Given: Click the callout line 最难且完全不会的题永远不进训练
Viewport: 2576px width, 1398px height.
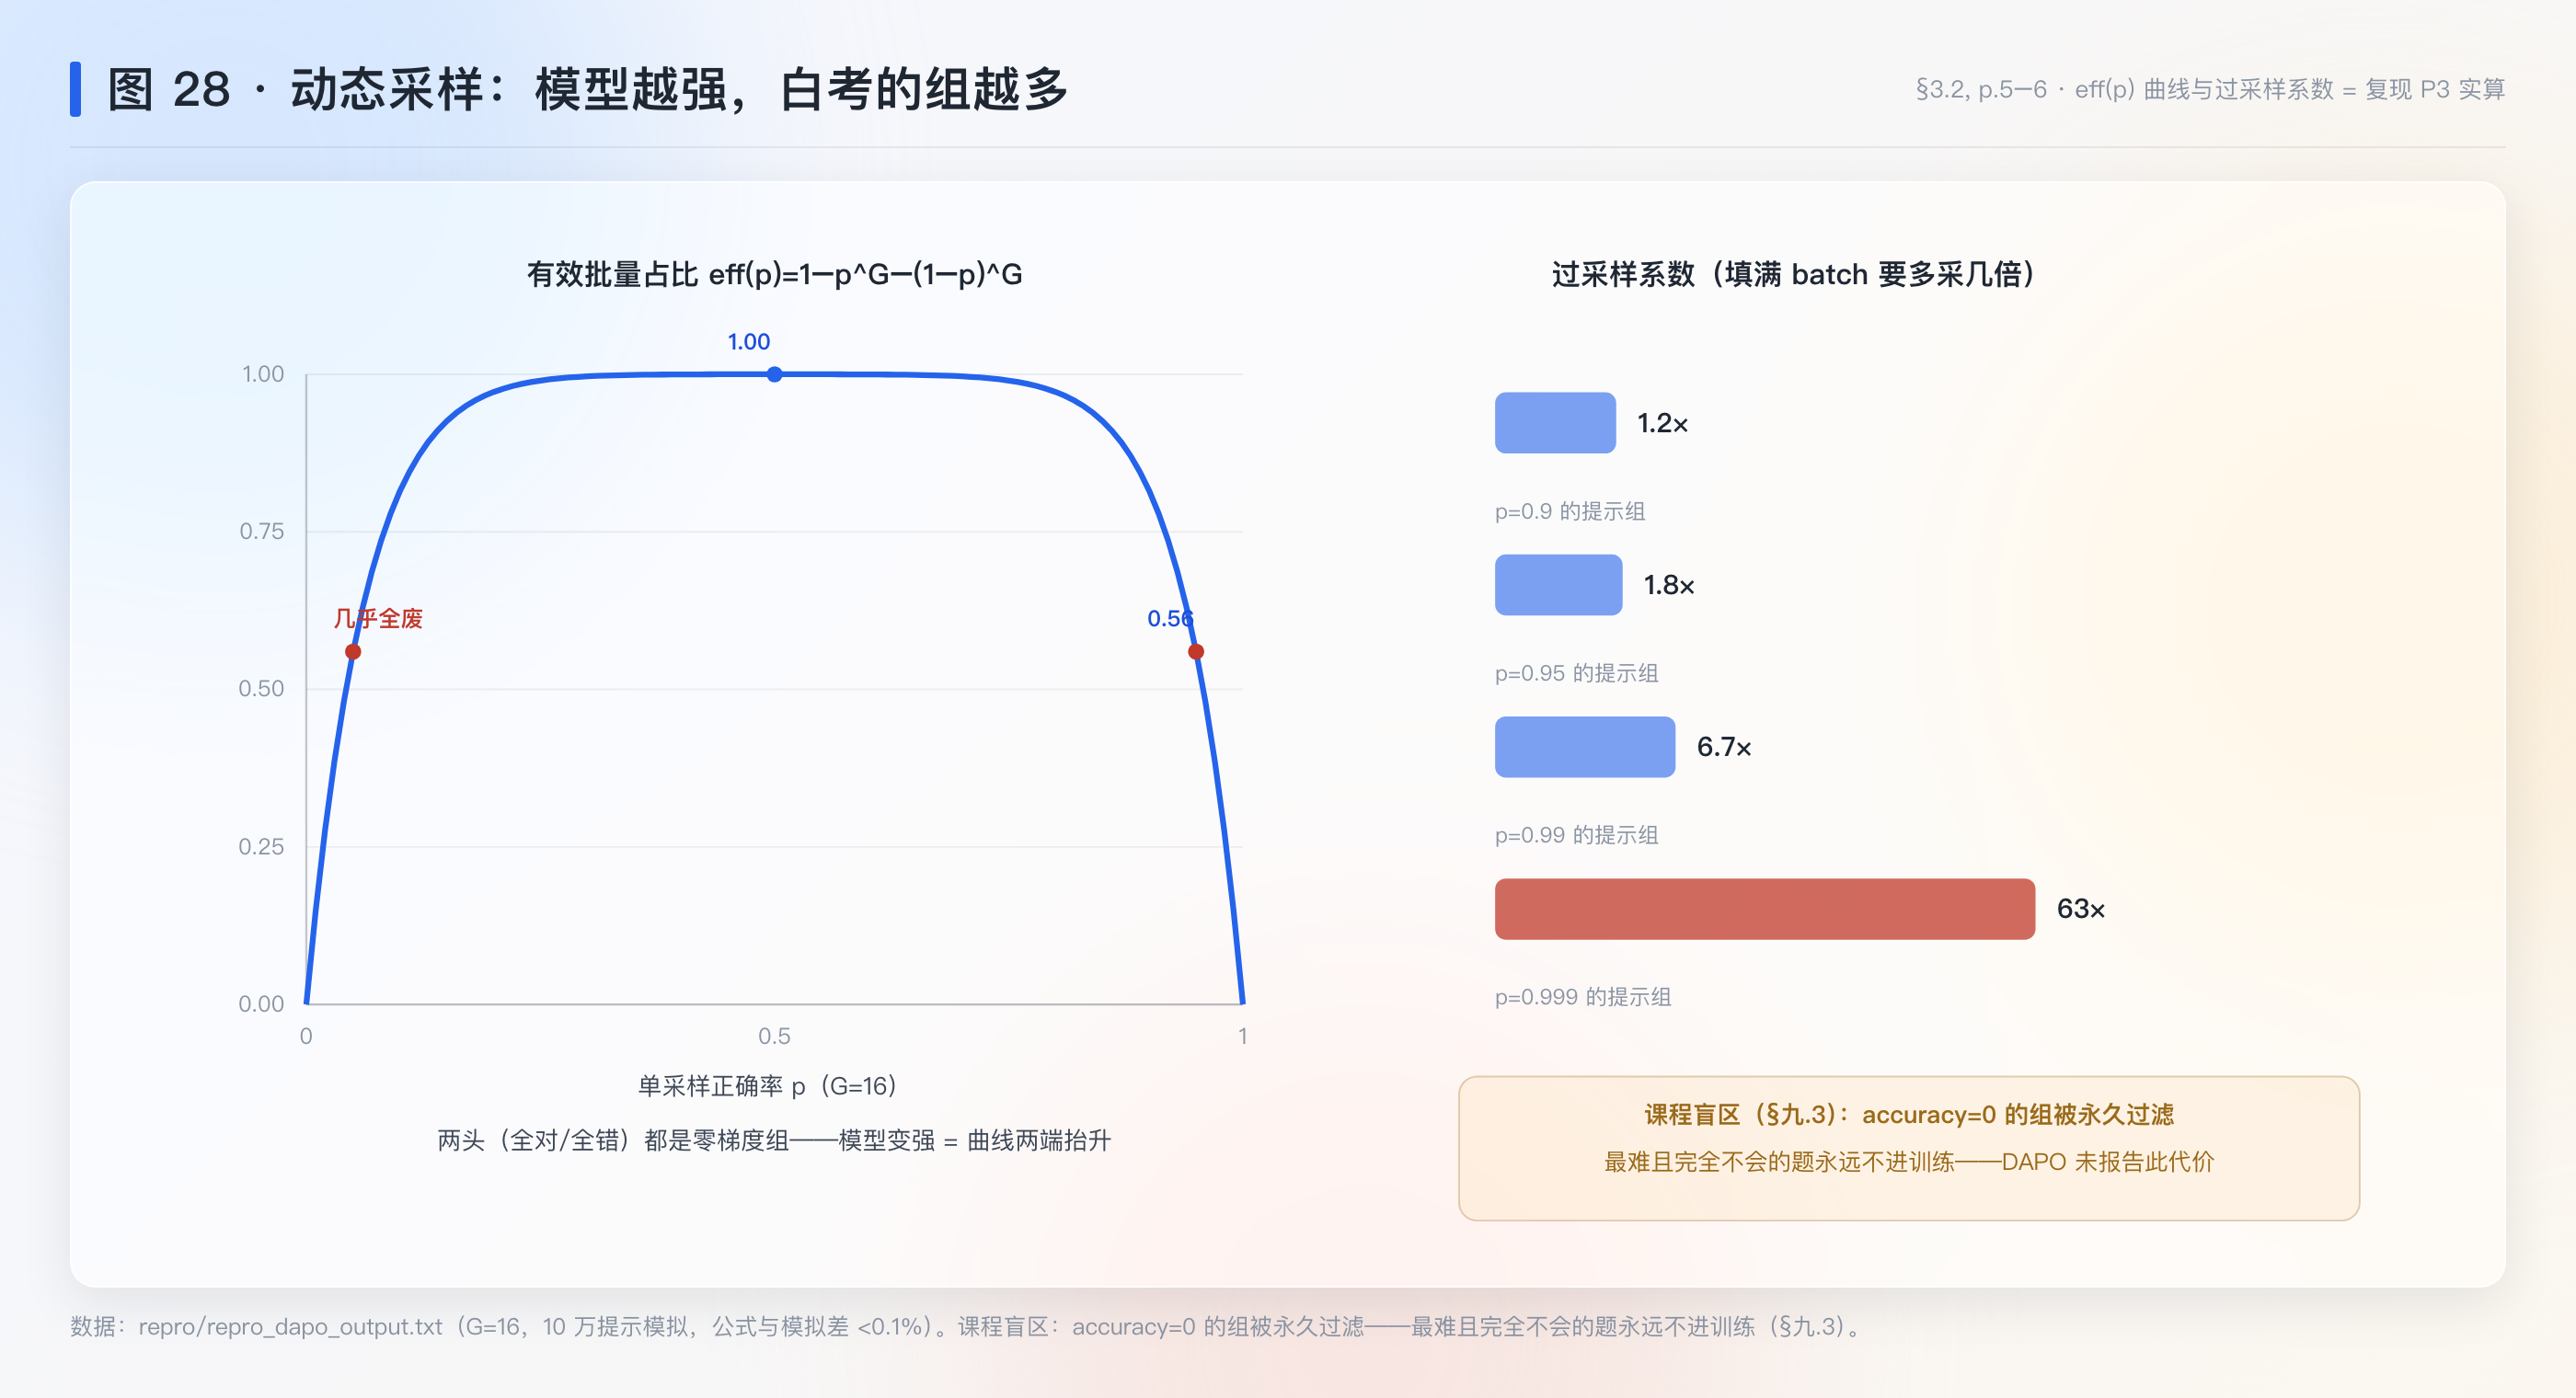Looking at the screenshot, I should 1909,1162.
